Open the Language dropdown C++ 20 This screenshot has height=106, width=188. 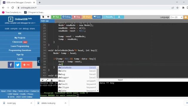pyautogui.click(x=176, y=17)
